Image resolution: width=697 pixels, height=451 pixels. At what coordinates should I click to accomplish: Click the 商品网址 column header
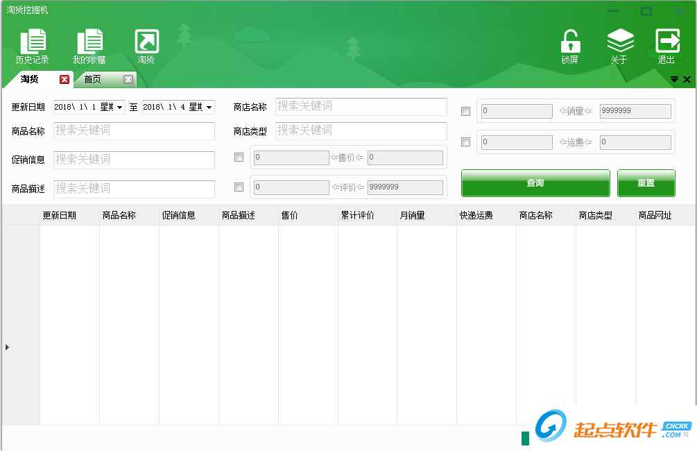tap(665, 215)
